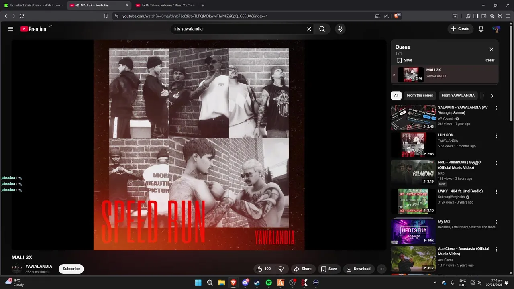This screenshot has width=514, height=289.
Task: Show hidden system tray icons
Action: (435, 283)
